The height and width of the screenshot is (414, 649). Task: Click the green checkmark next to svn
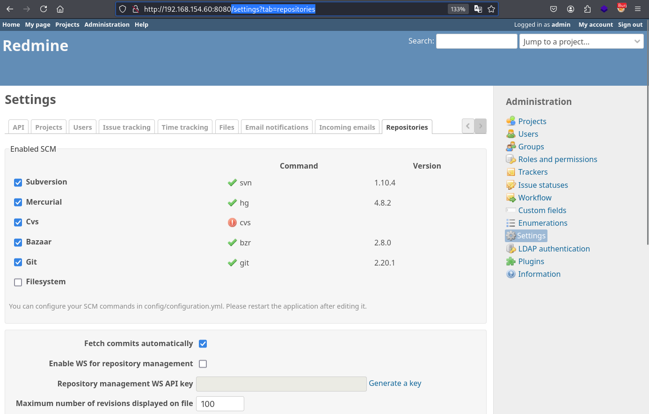pyautogui.click(x=232, y=183)
